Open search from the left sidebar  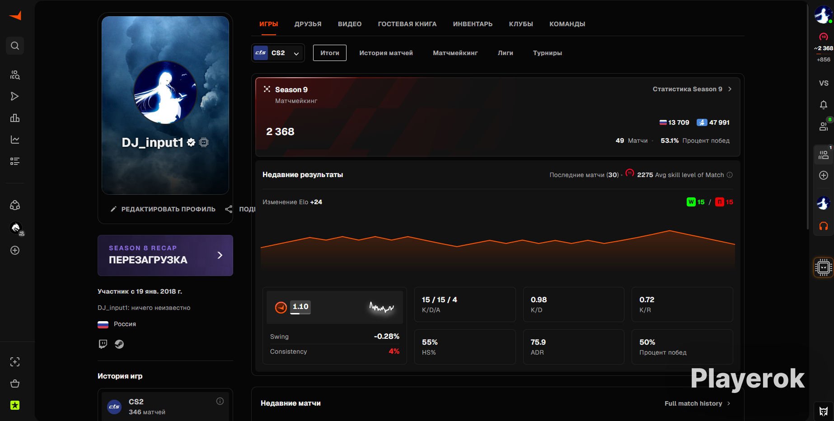pos(15,46)
